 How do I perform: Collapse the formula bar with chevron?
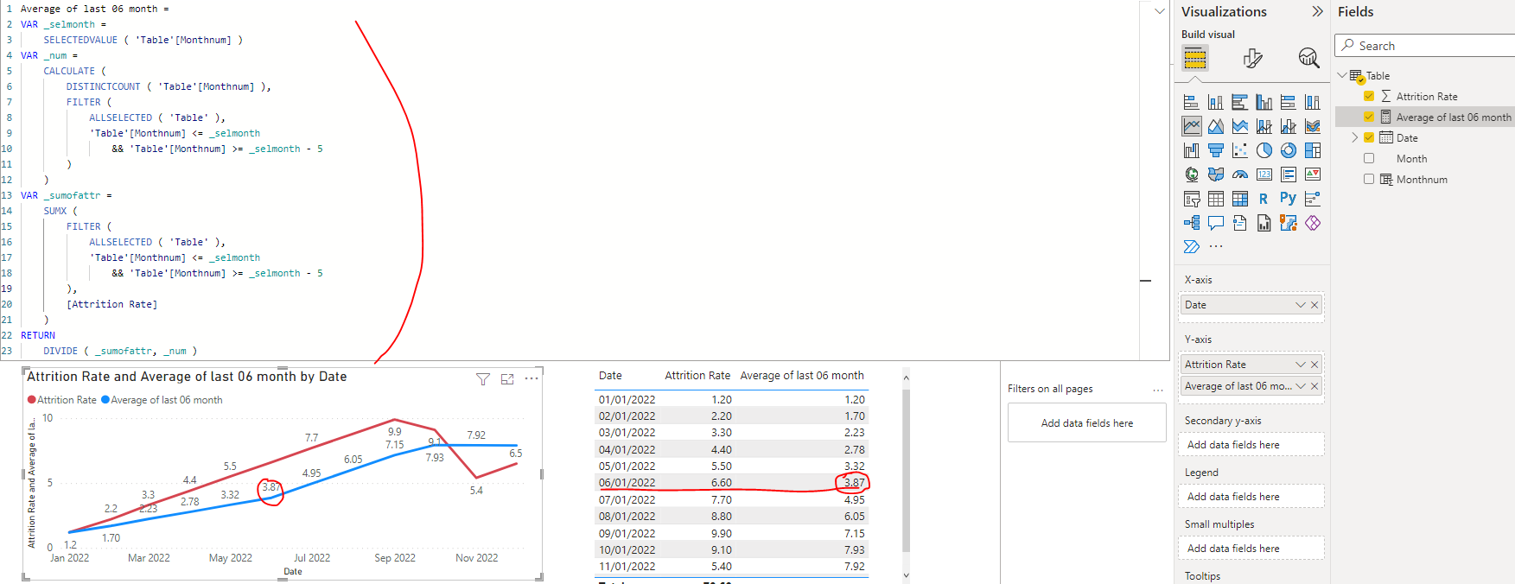point(1160,11)
